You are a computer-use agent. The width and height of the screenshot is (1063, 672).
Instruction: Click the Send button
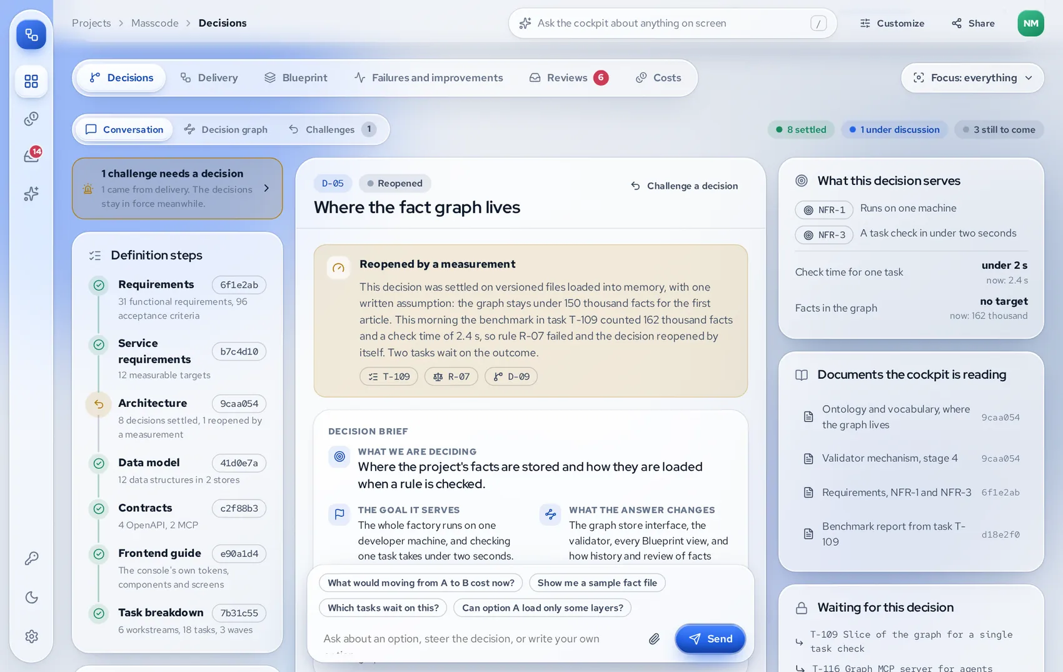coord(710,638)
